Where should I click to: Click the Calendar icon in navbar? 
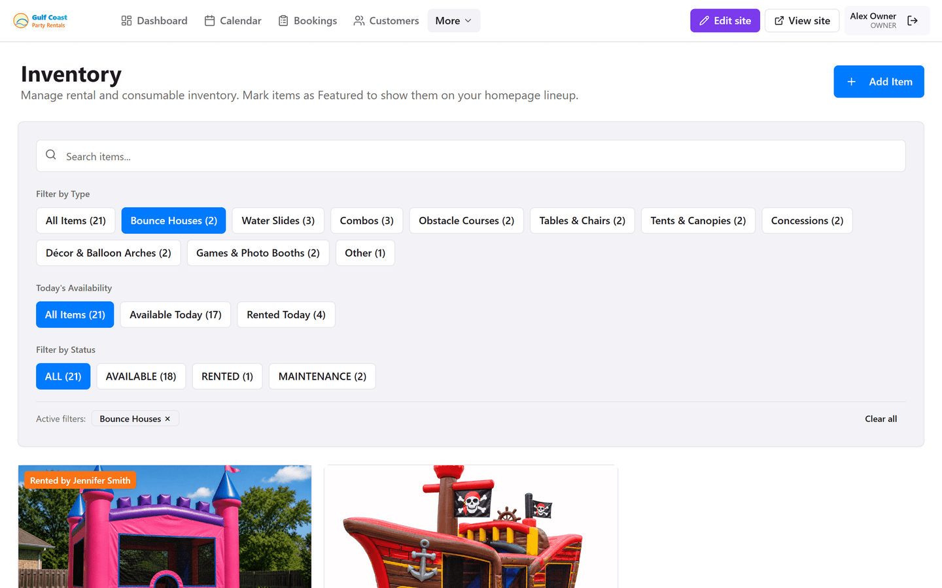click(x=209, y=21)
